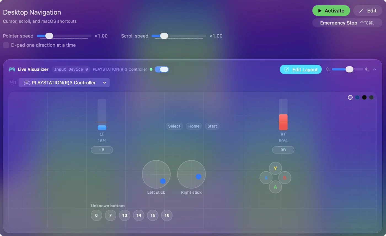This screenshot has height=236, width=386.
Task: Click the Home button in visualizer
Action: (194, 126)
